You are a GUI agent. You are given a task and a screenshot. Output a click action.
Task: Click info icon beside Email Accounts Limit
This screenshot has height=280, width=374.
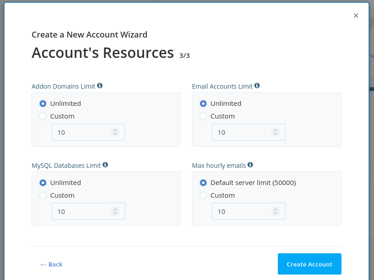coord(257,85)
